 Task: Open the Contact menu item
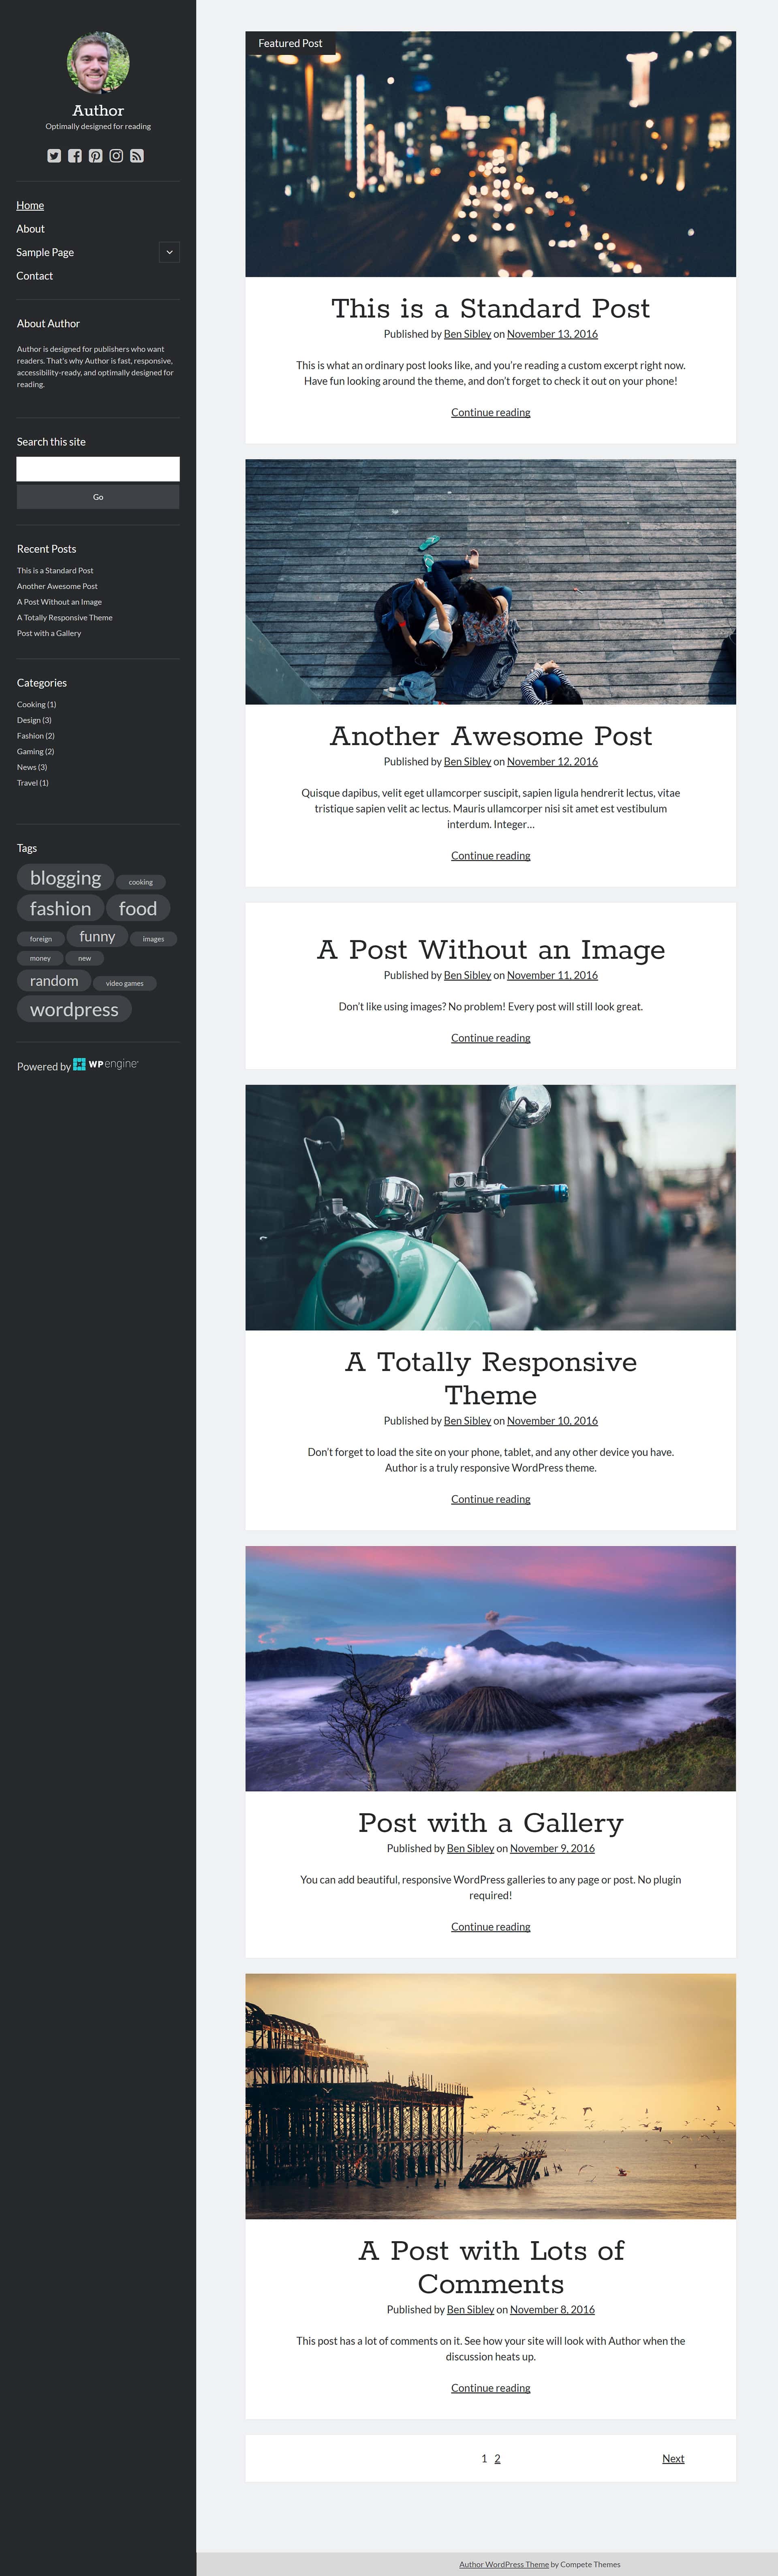(x=35, y=276)
